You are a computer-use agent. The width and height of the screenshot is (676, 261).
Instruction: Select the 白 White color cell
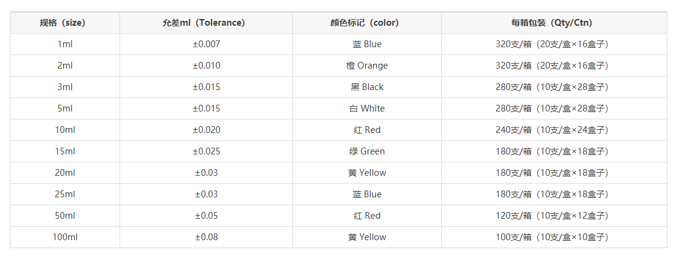pos(367,108)
